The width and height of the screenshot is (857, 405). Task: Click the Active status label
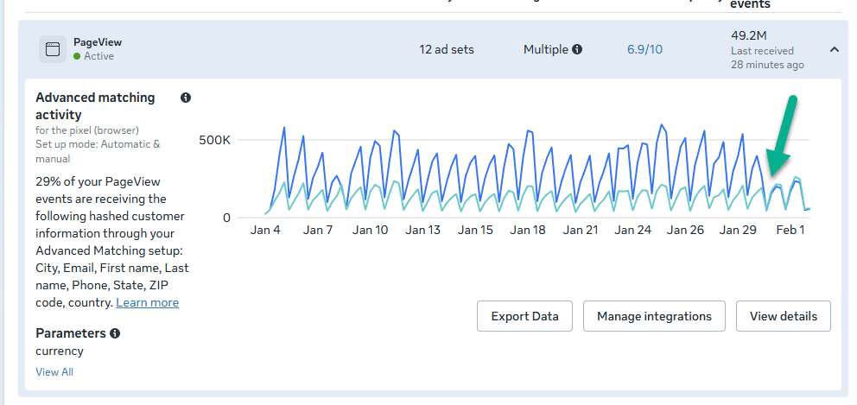pyautogui.click(x=98, y=56)
